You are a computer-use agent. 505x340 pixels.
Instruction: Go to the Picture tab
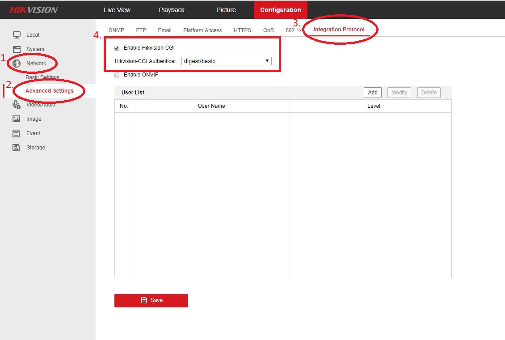click(x=226, y=10)
